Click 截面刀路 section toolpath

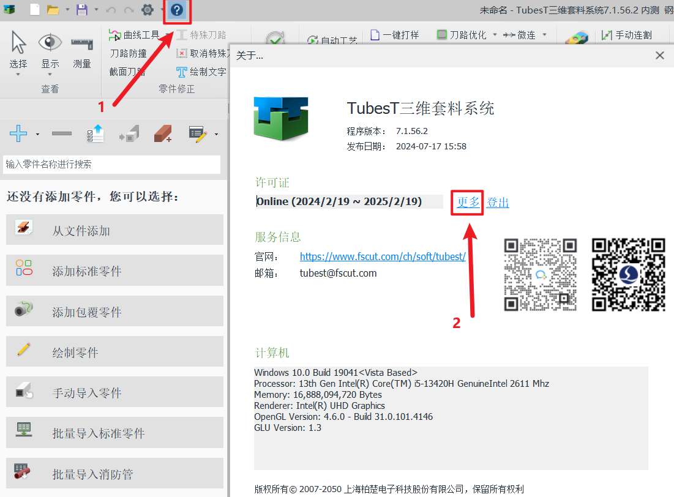coord(127,72)
